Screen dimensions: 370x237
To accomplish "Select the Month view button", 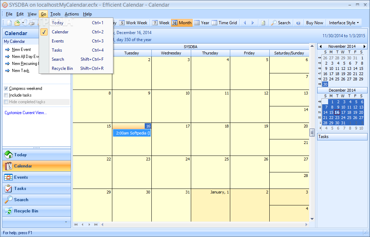I will [x=182, y=23].
